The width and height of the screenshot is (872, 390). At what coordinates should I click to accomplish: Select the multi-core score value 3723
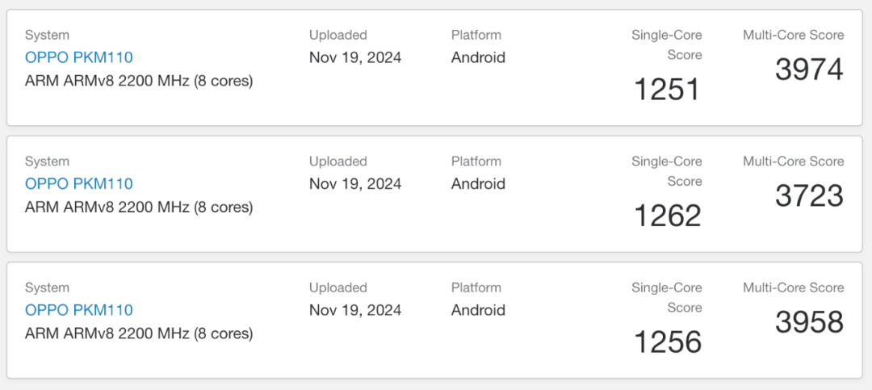click(809, 195)
